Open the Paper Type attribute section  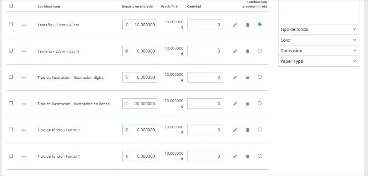tap(318, 61)
